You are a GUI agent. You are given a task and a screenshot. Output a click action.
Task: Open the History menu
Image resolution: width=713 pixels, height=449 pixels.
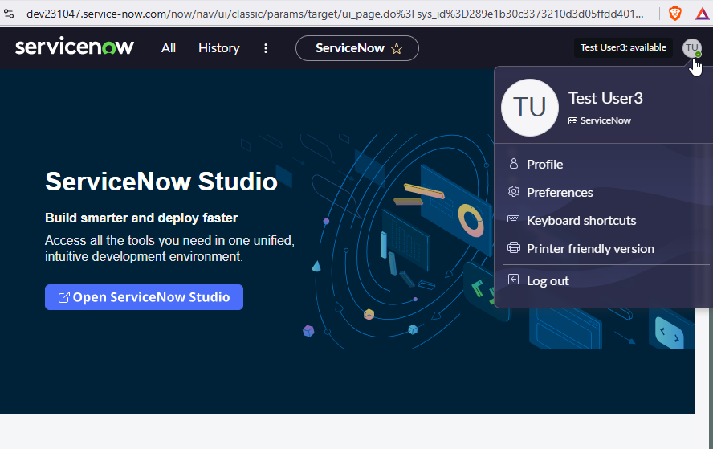tap(218, 48)
